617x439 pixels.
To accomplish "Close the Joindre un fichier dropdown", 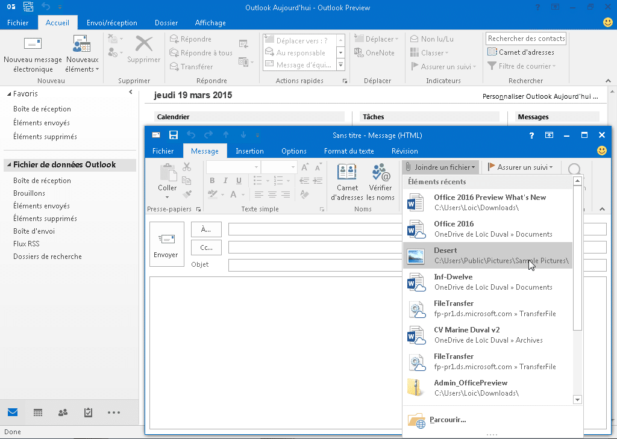I will pyautogui.click(x=440, y=167).
